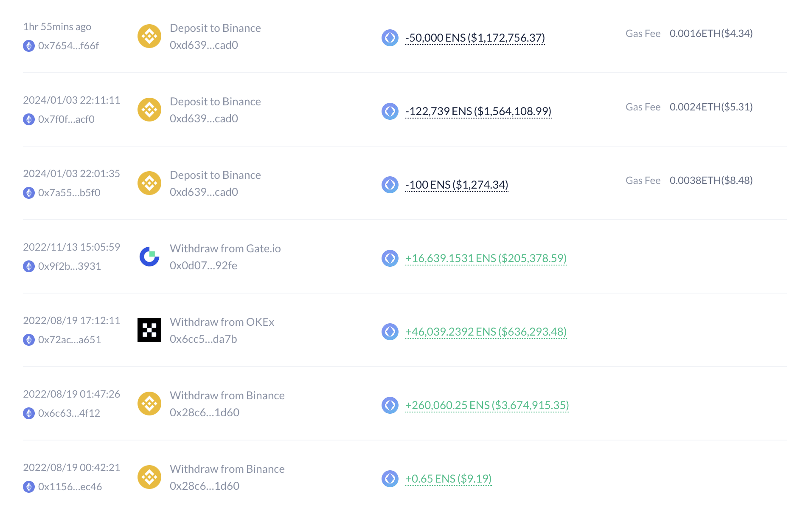803x514 pixels.
Task: Click the ENS token icon beside +0.65 ENS
Action: point(389,478)
